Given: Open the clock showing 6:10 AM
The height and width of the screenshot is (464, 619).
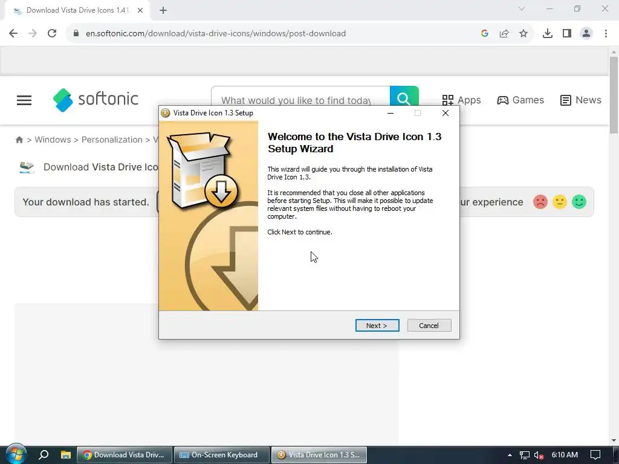Looking at the screenshot, I should pos(565,455).
